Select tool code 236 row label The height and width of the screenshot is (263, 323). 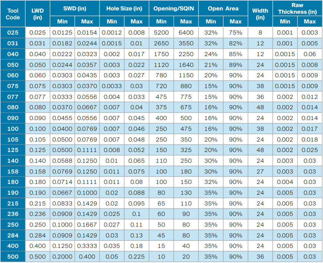13,214
